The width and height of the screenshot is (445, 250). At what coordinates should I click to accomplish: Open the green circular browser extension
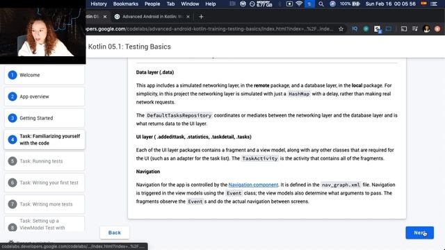coord(366,29)
